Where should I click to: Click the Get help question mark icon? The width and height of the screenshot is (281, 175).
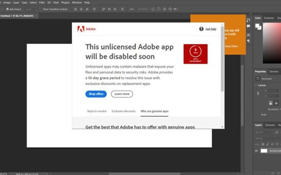coord(201,29)
